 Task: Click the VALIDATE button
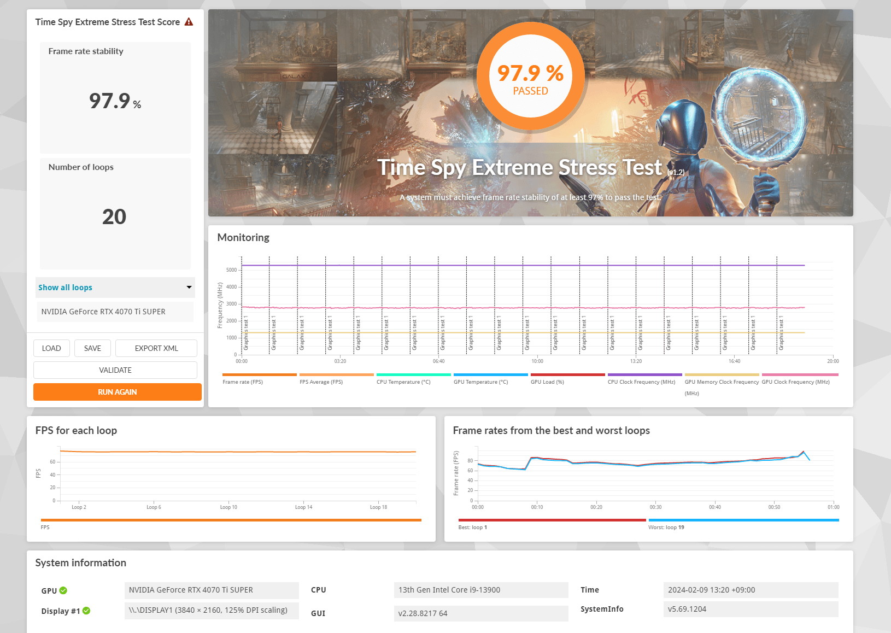tap(115, 370)
